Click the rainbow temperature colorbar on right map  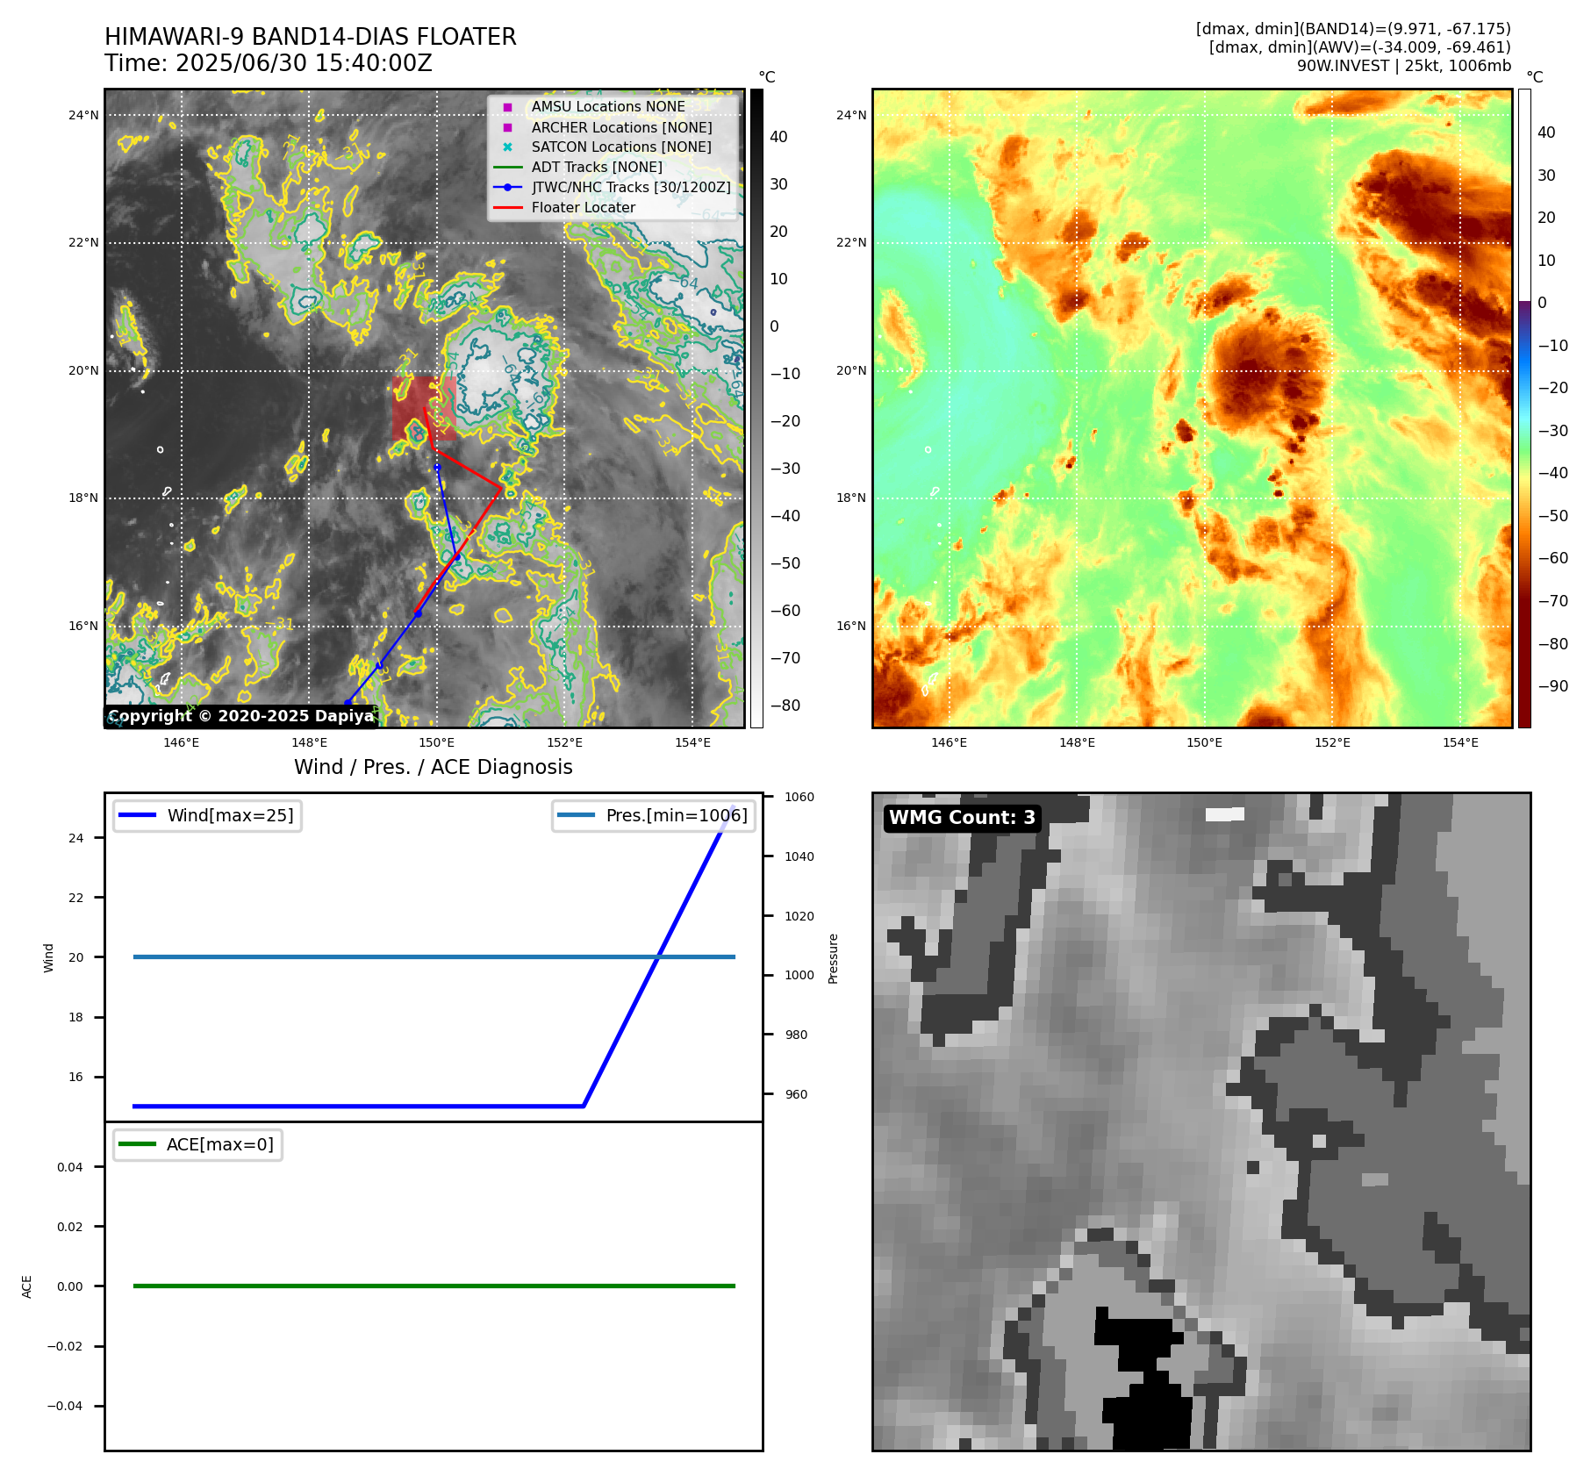(x=1524, y=408)
